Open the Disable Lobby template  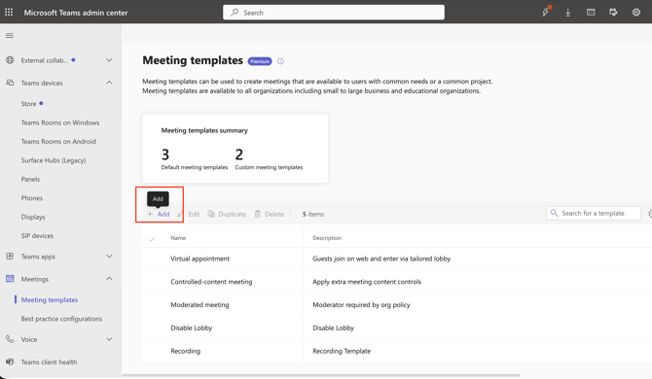tap(192, 327)
